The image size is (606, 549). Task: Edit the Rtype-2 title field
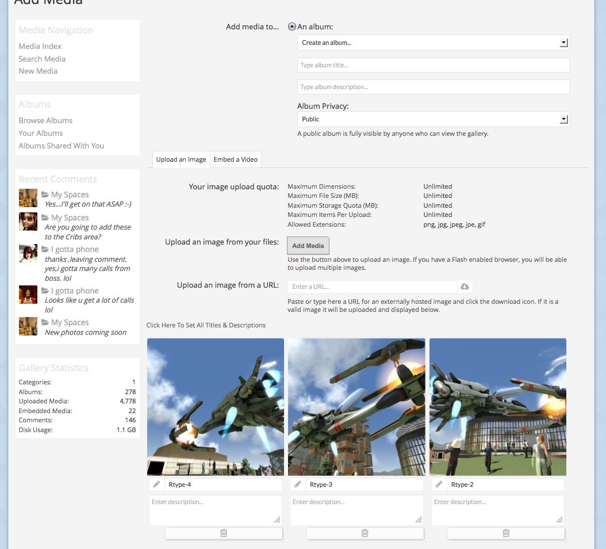point(505,485)
